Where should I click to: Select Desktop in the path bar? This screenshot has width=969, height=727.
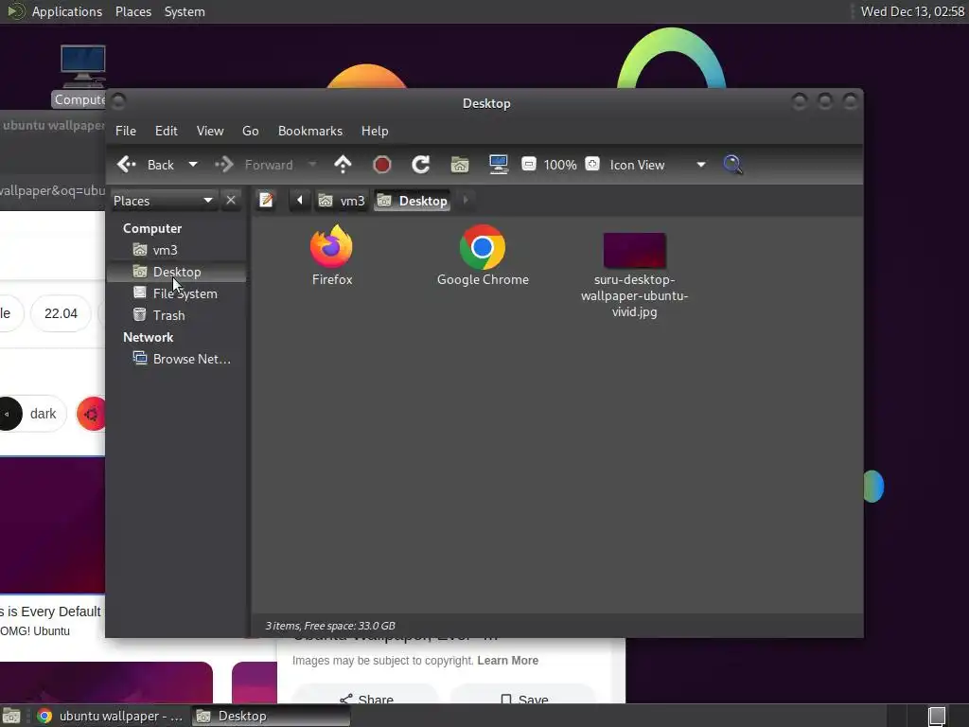tap(413, 201)
